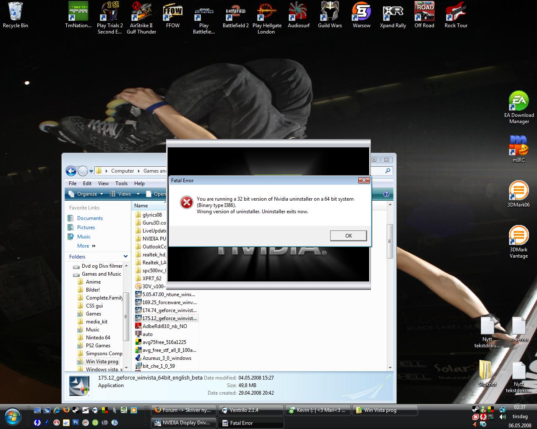Launch Steam from the Quick Launch bar
Screen dimensions: 537x429
(76, 410)
